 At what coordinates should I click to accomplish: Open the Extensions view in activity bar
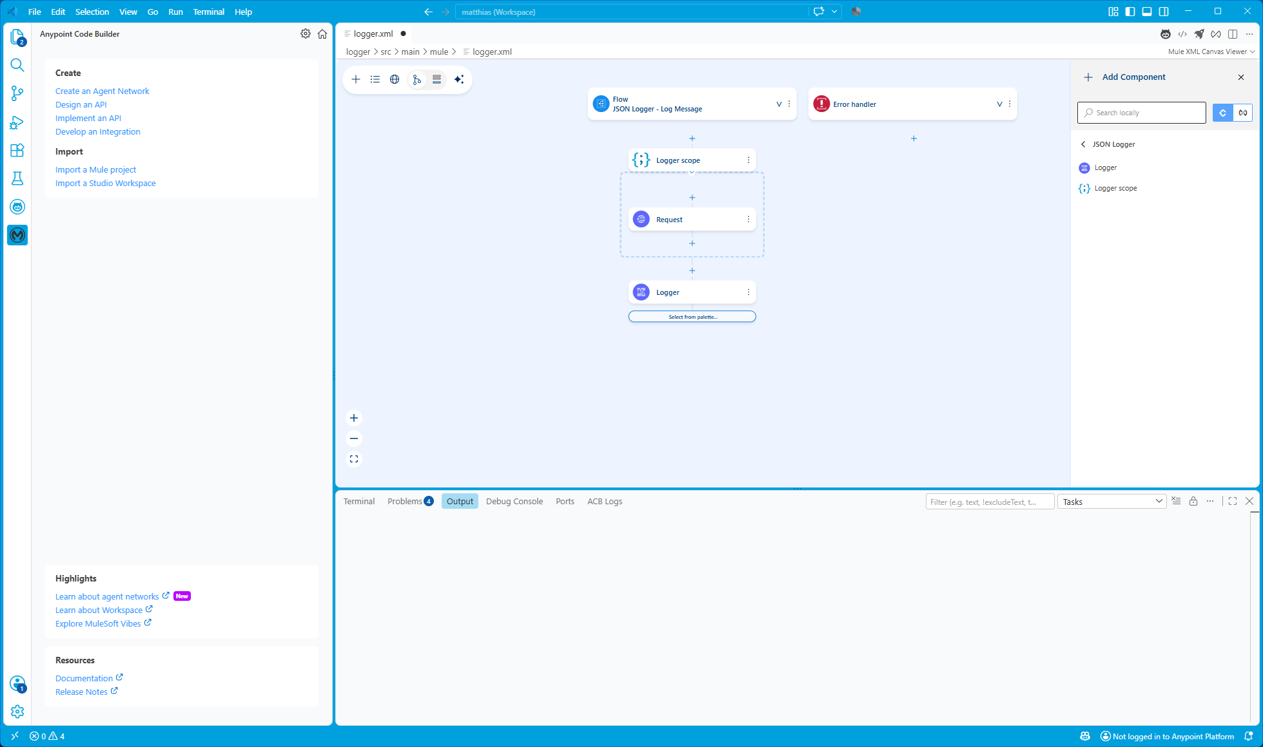(17, 150)
